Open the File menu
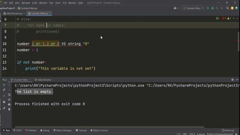240x135 pixels. click(x=5, y=3)
